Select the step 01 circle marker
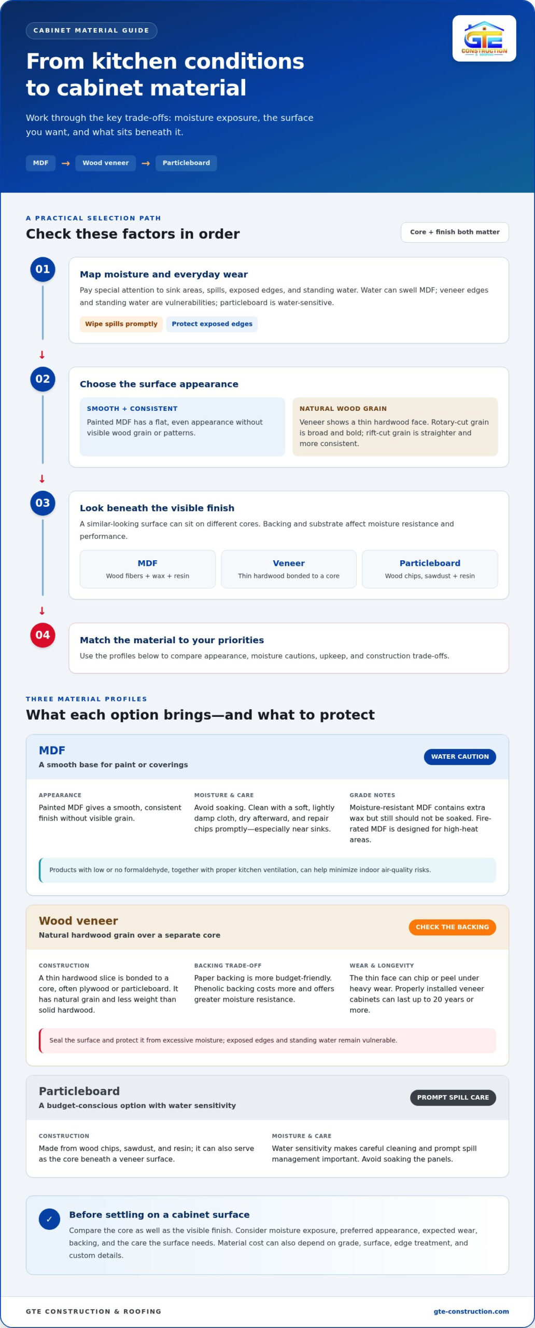The height and width of the screenshot is (1328, 535). 43,269
